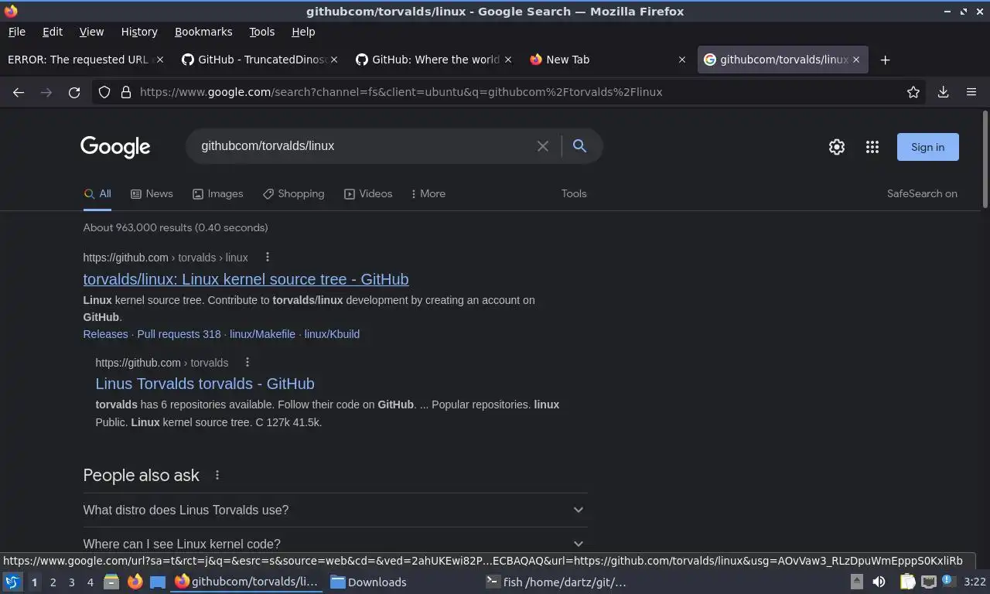Open the 'Pull requests 318' sitelink
The width and height of the screenshot is (990, 594).
tap(179, 334)
